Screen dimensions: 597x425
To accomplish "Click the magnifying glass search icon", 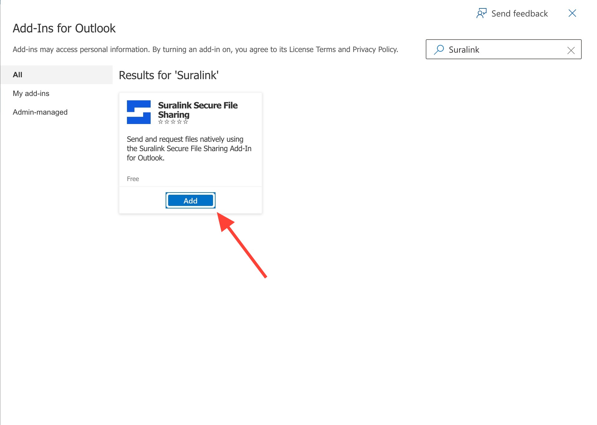I will tap(439, 50).
